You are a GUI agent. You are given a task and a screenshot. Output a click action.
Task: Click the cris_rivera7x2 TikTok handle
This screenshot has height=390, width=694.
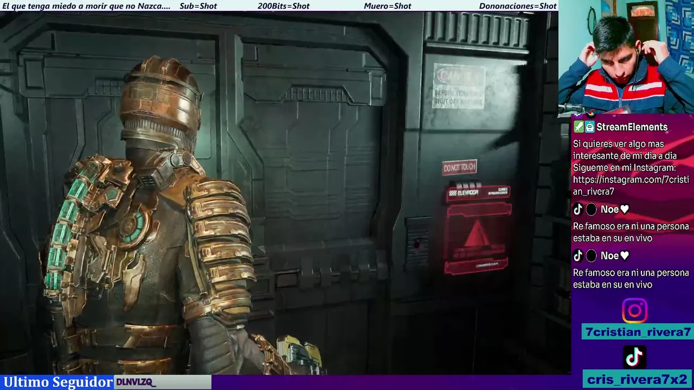click(638, 379)
